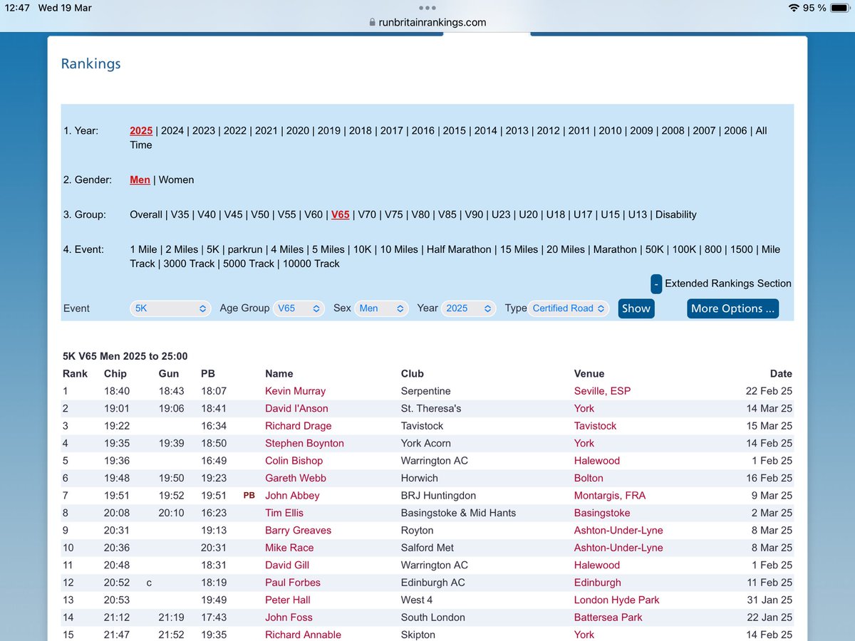This screenshot has width=855, height=641.
Task: Tap the runbritainrankings.com address bar
Action: coord(427,22)
